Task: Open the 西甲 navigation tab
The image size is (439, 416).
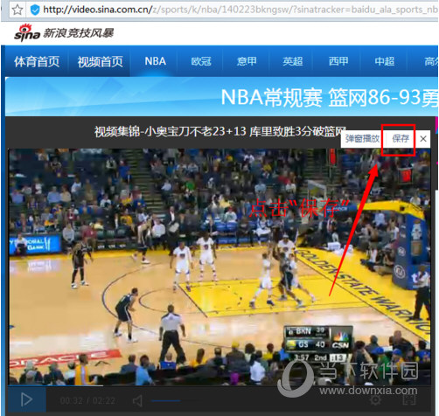Action: click(x=338, y=61)
